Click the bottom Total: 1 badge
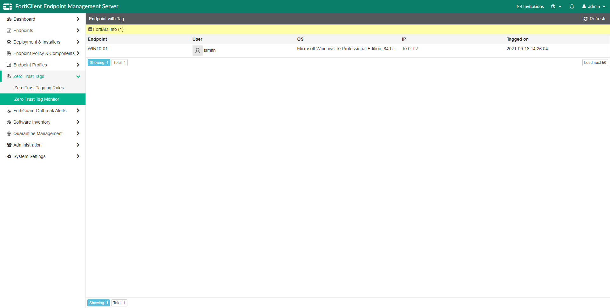Image resolution: width=610 pixels, height=308 pixels. 119,303
